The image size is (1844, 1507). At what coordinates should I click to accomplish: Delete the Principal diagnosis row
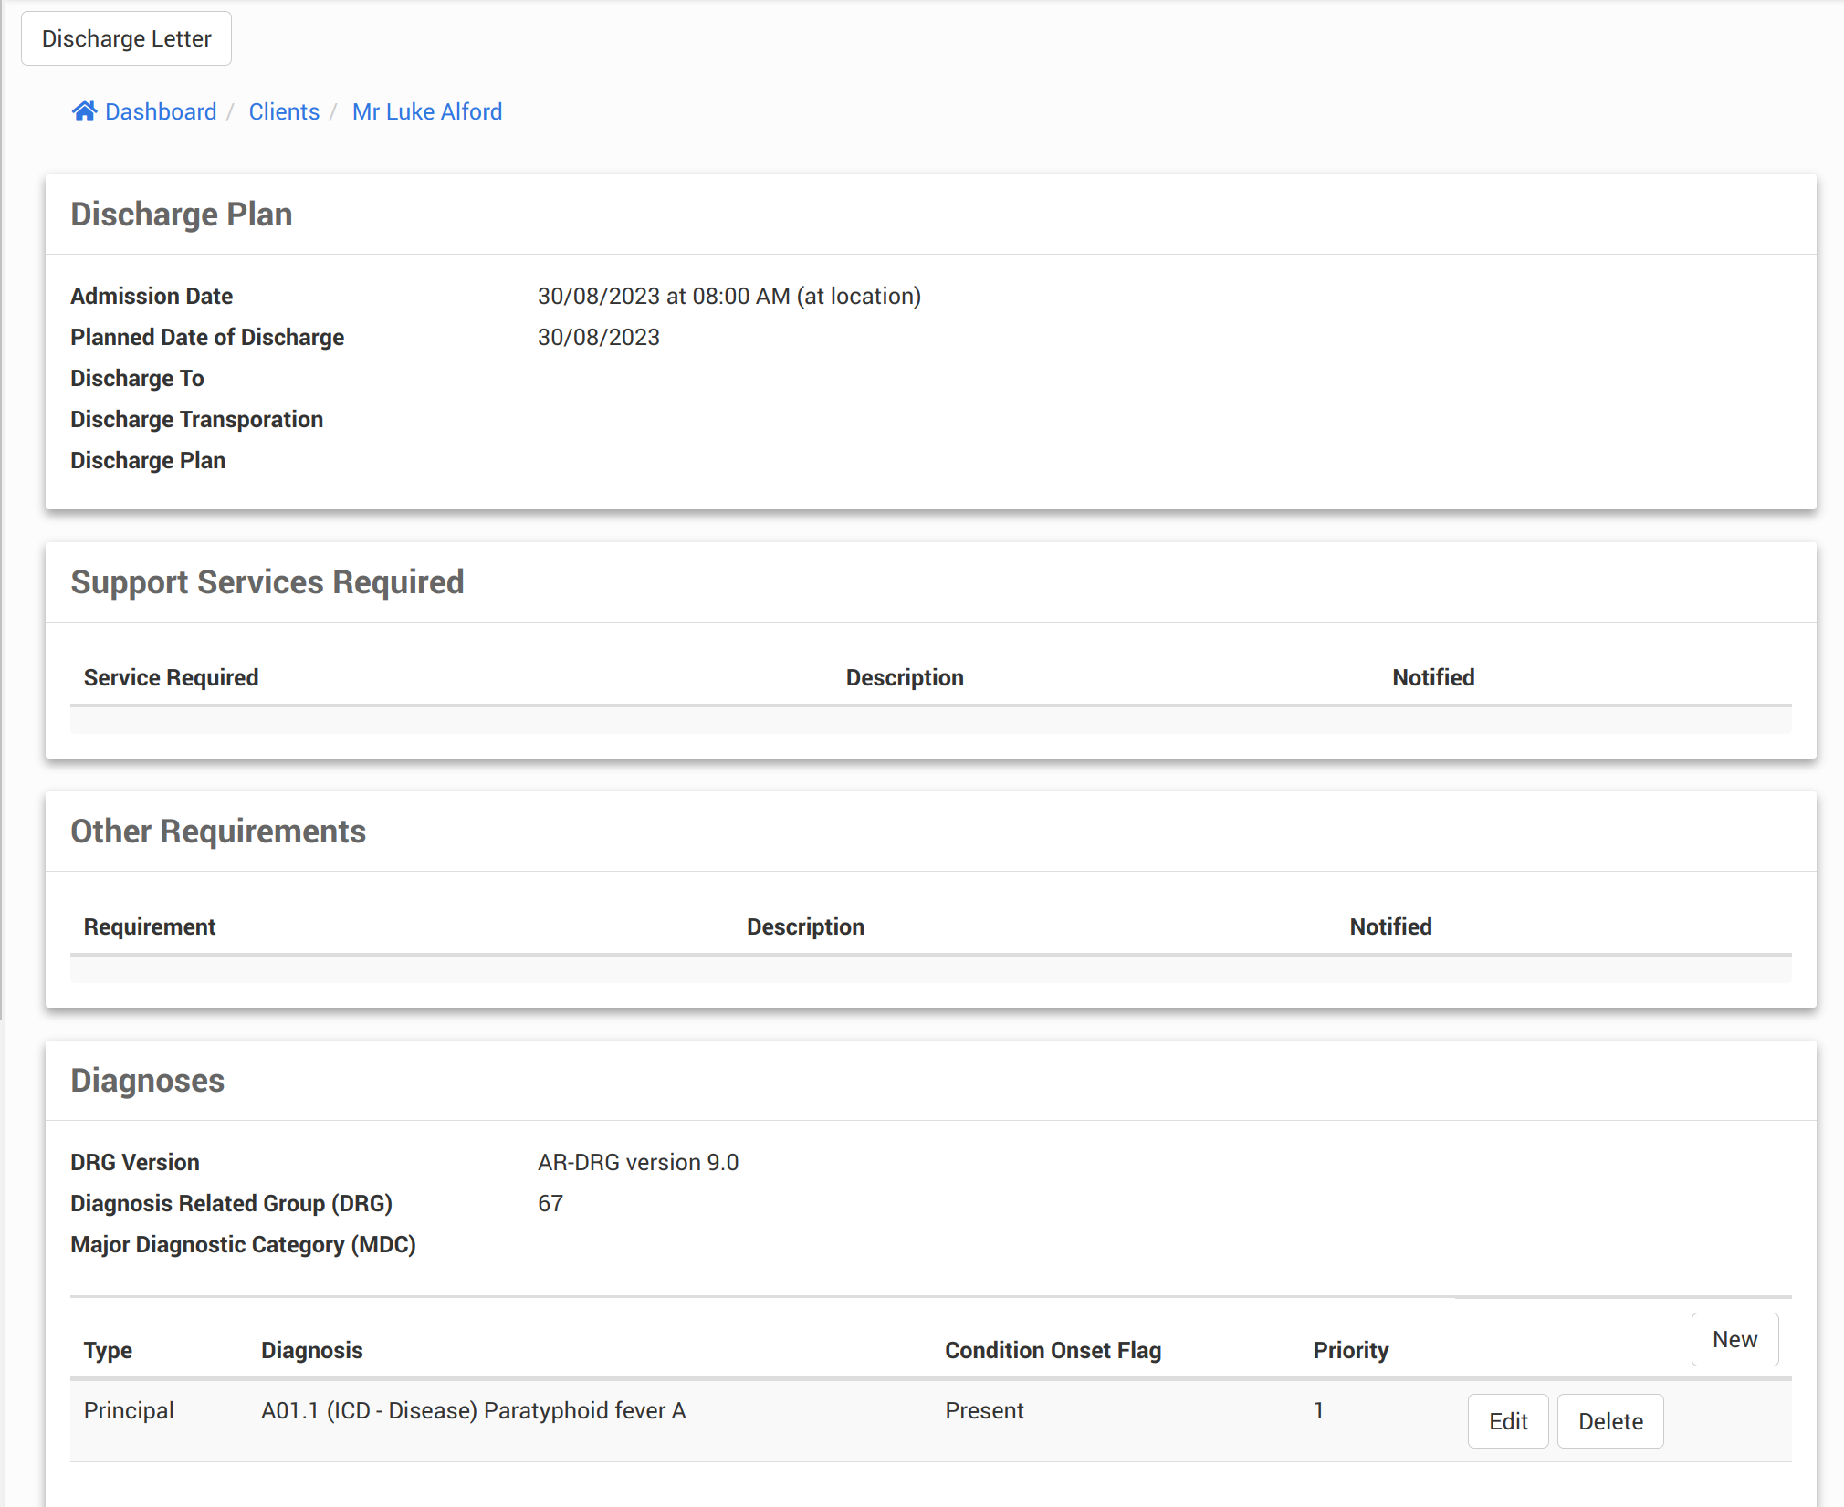(x=1609, y=1420)
